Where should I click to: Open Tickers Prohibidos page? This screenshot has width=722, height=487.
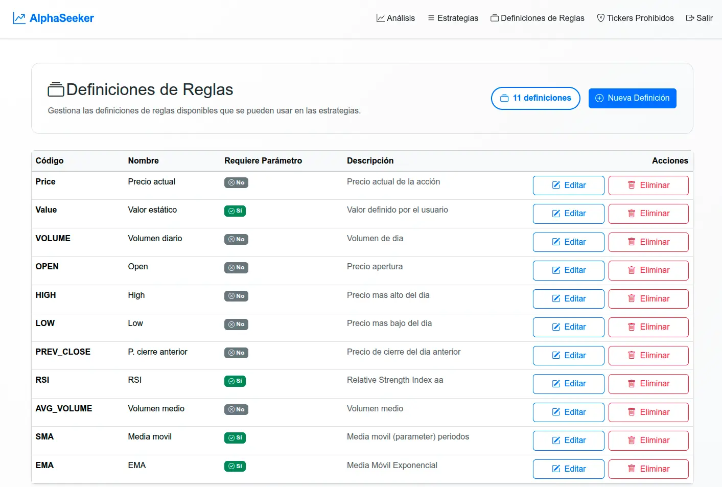[x=635, y=18]
